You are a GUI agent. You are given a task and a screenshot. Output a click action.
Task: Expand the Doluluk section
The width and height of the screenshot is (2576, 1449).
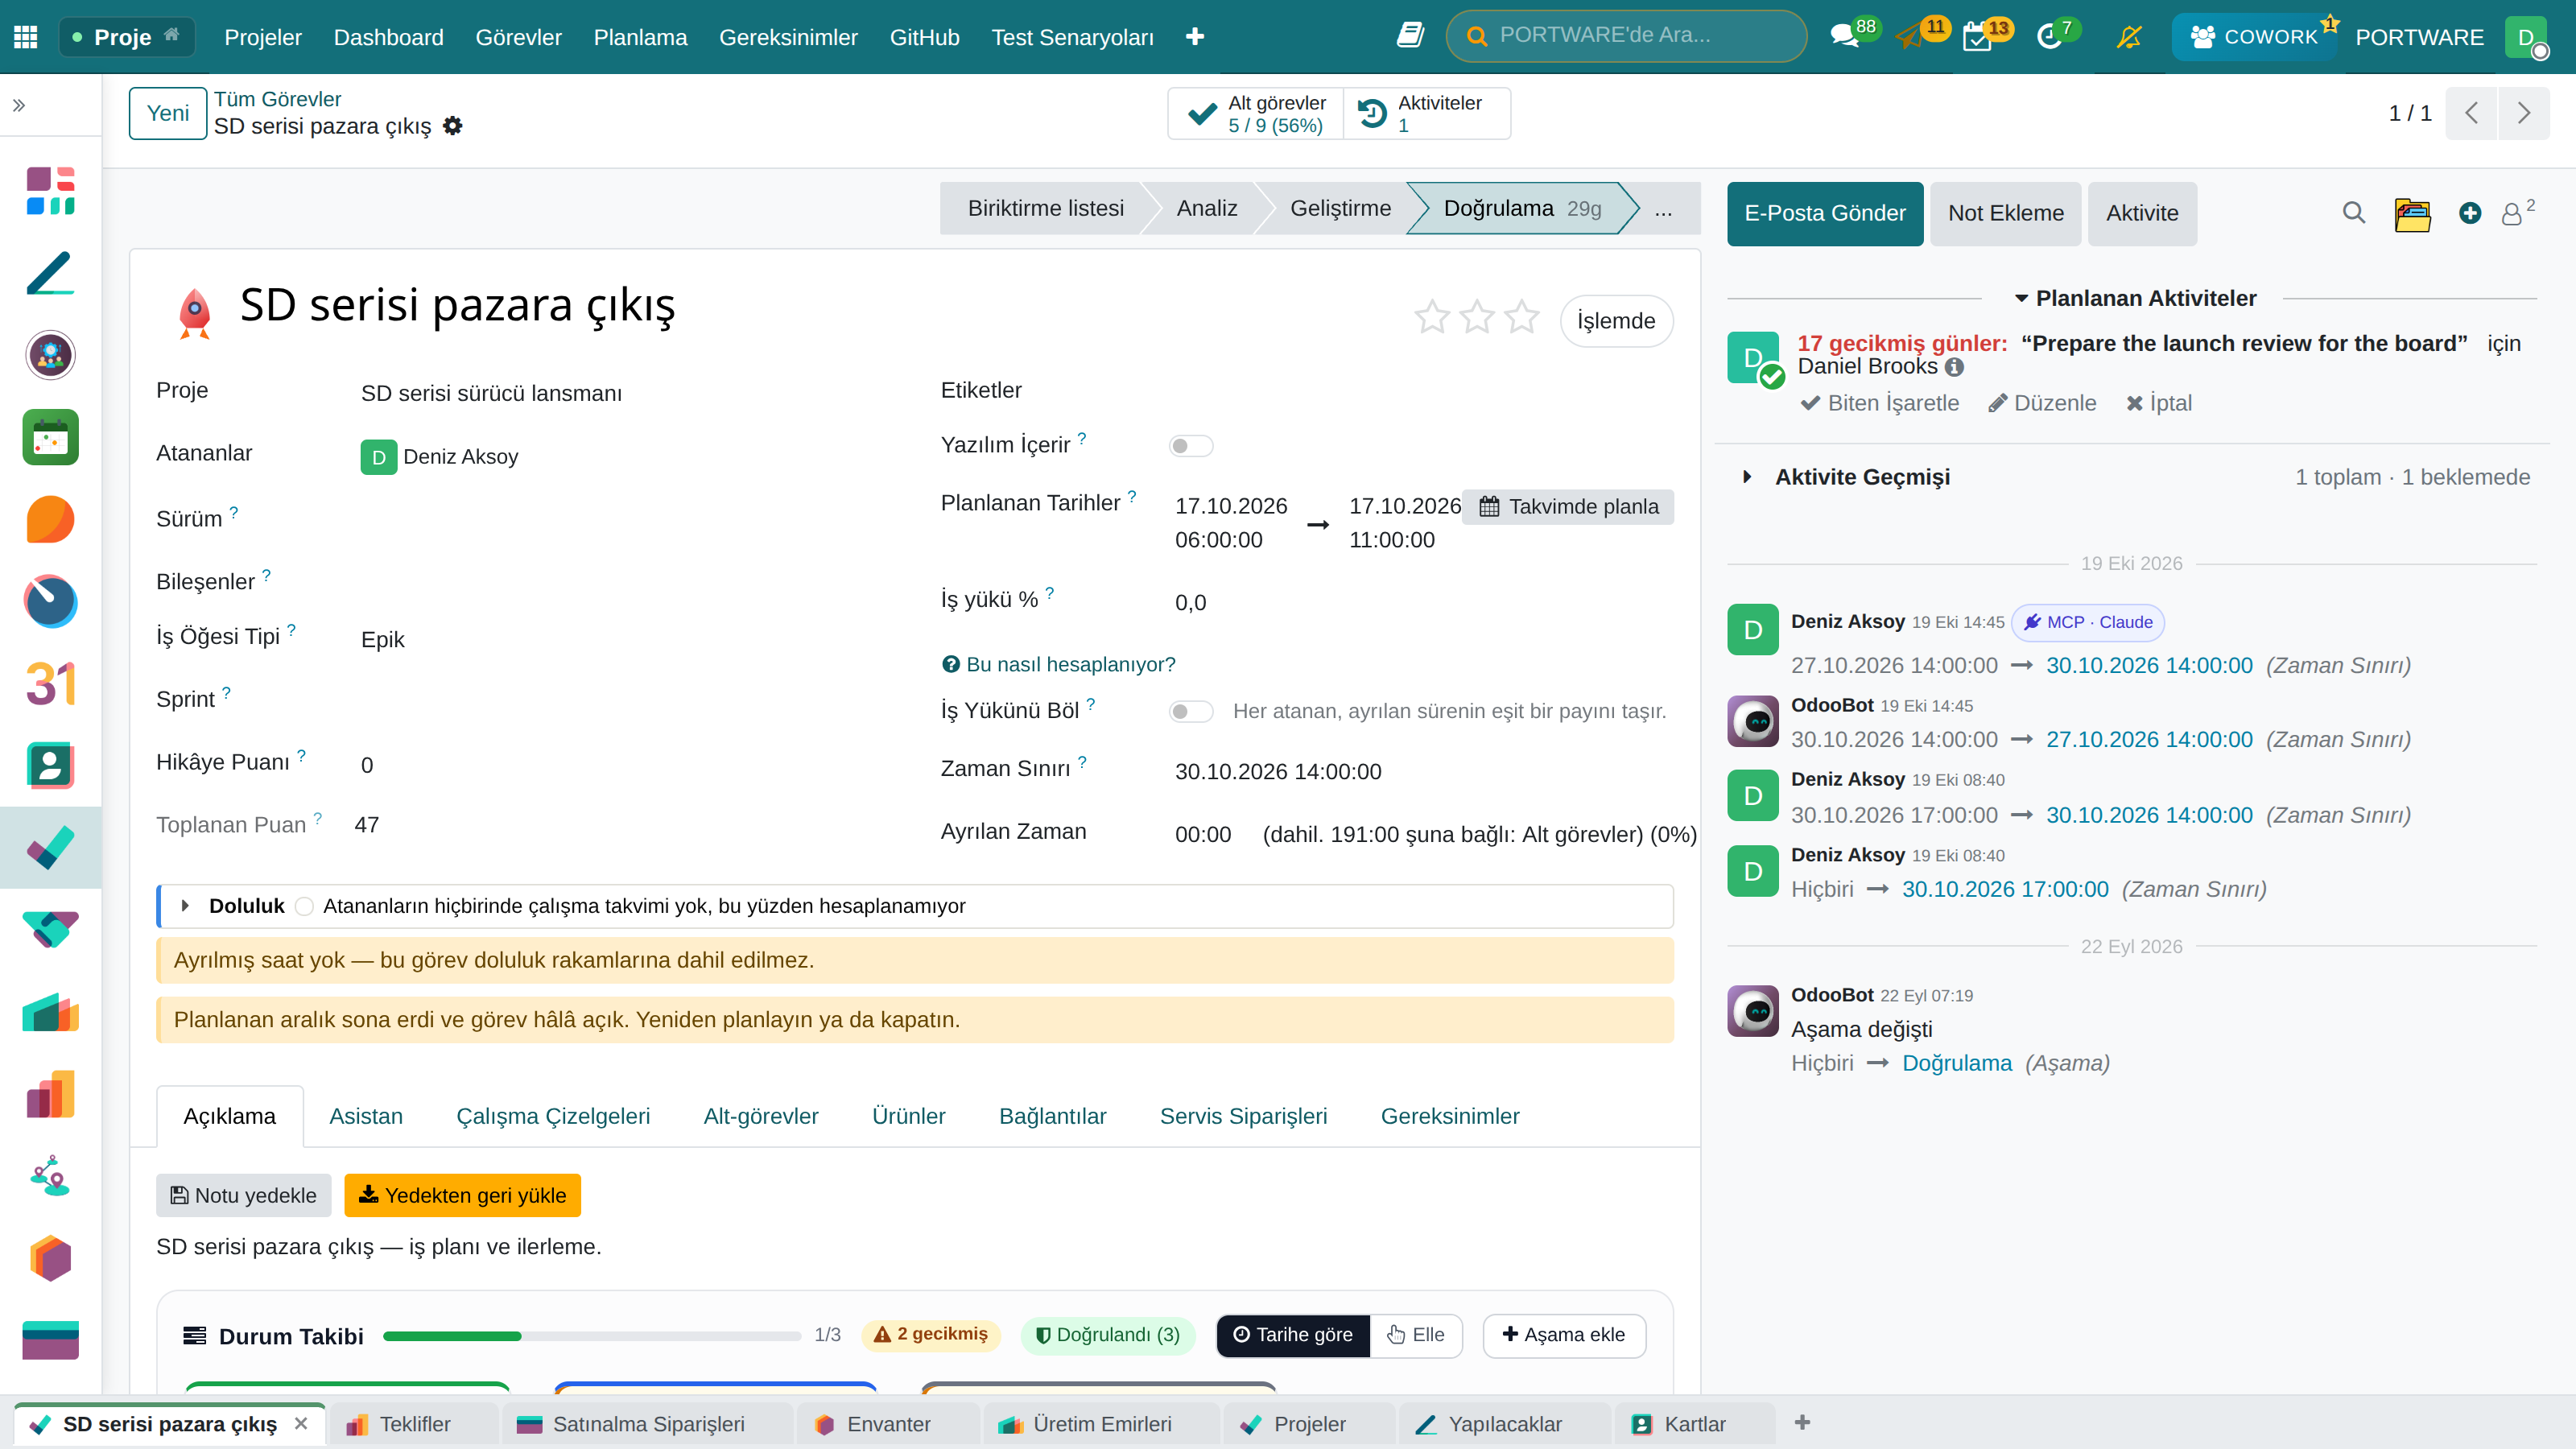point(185,906)
